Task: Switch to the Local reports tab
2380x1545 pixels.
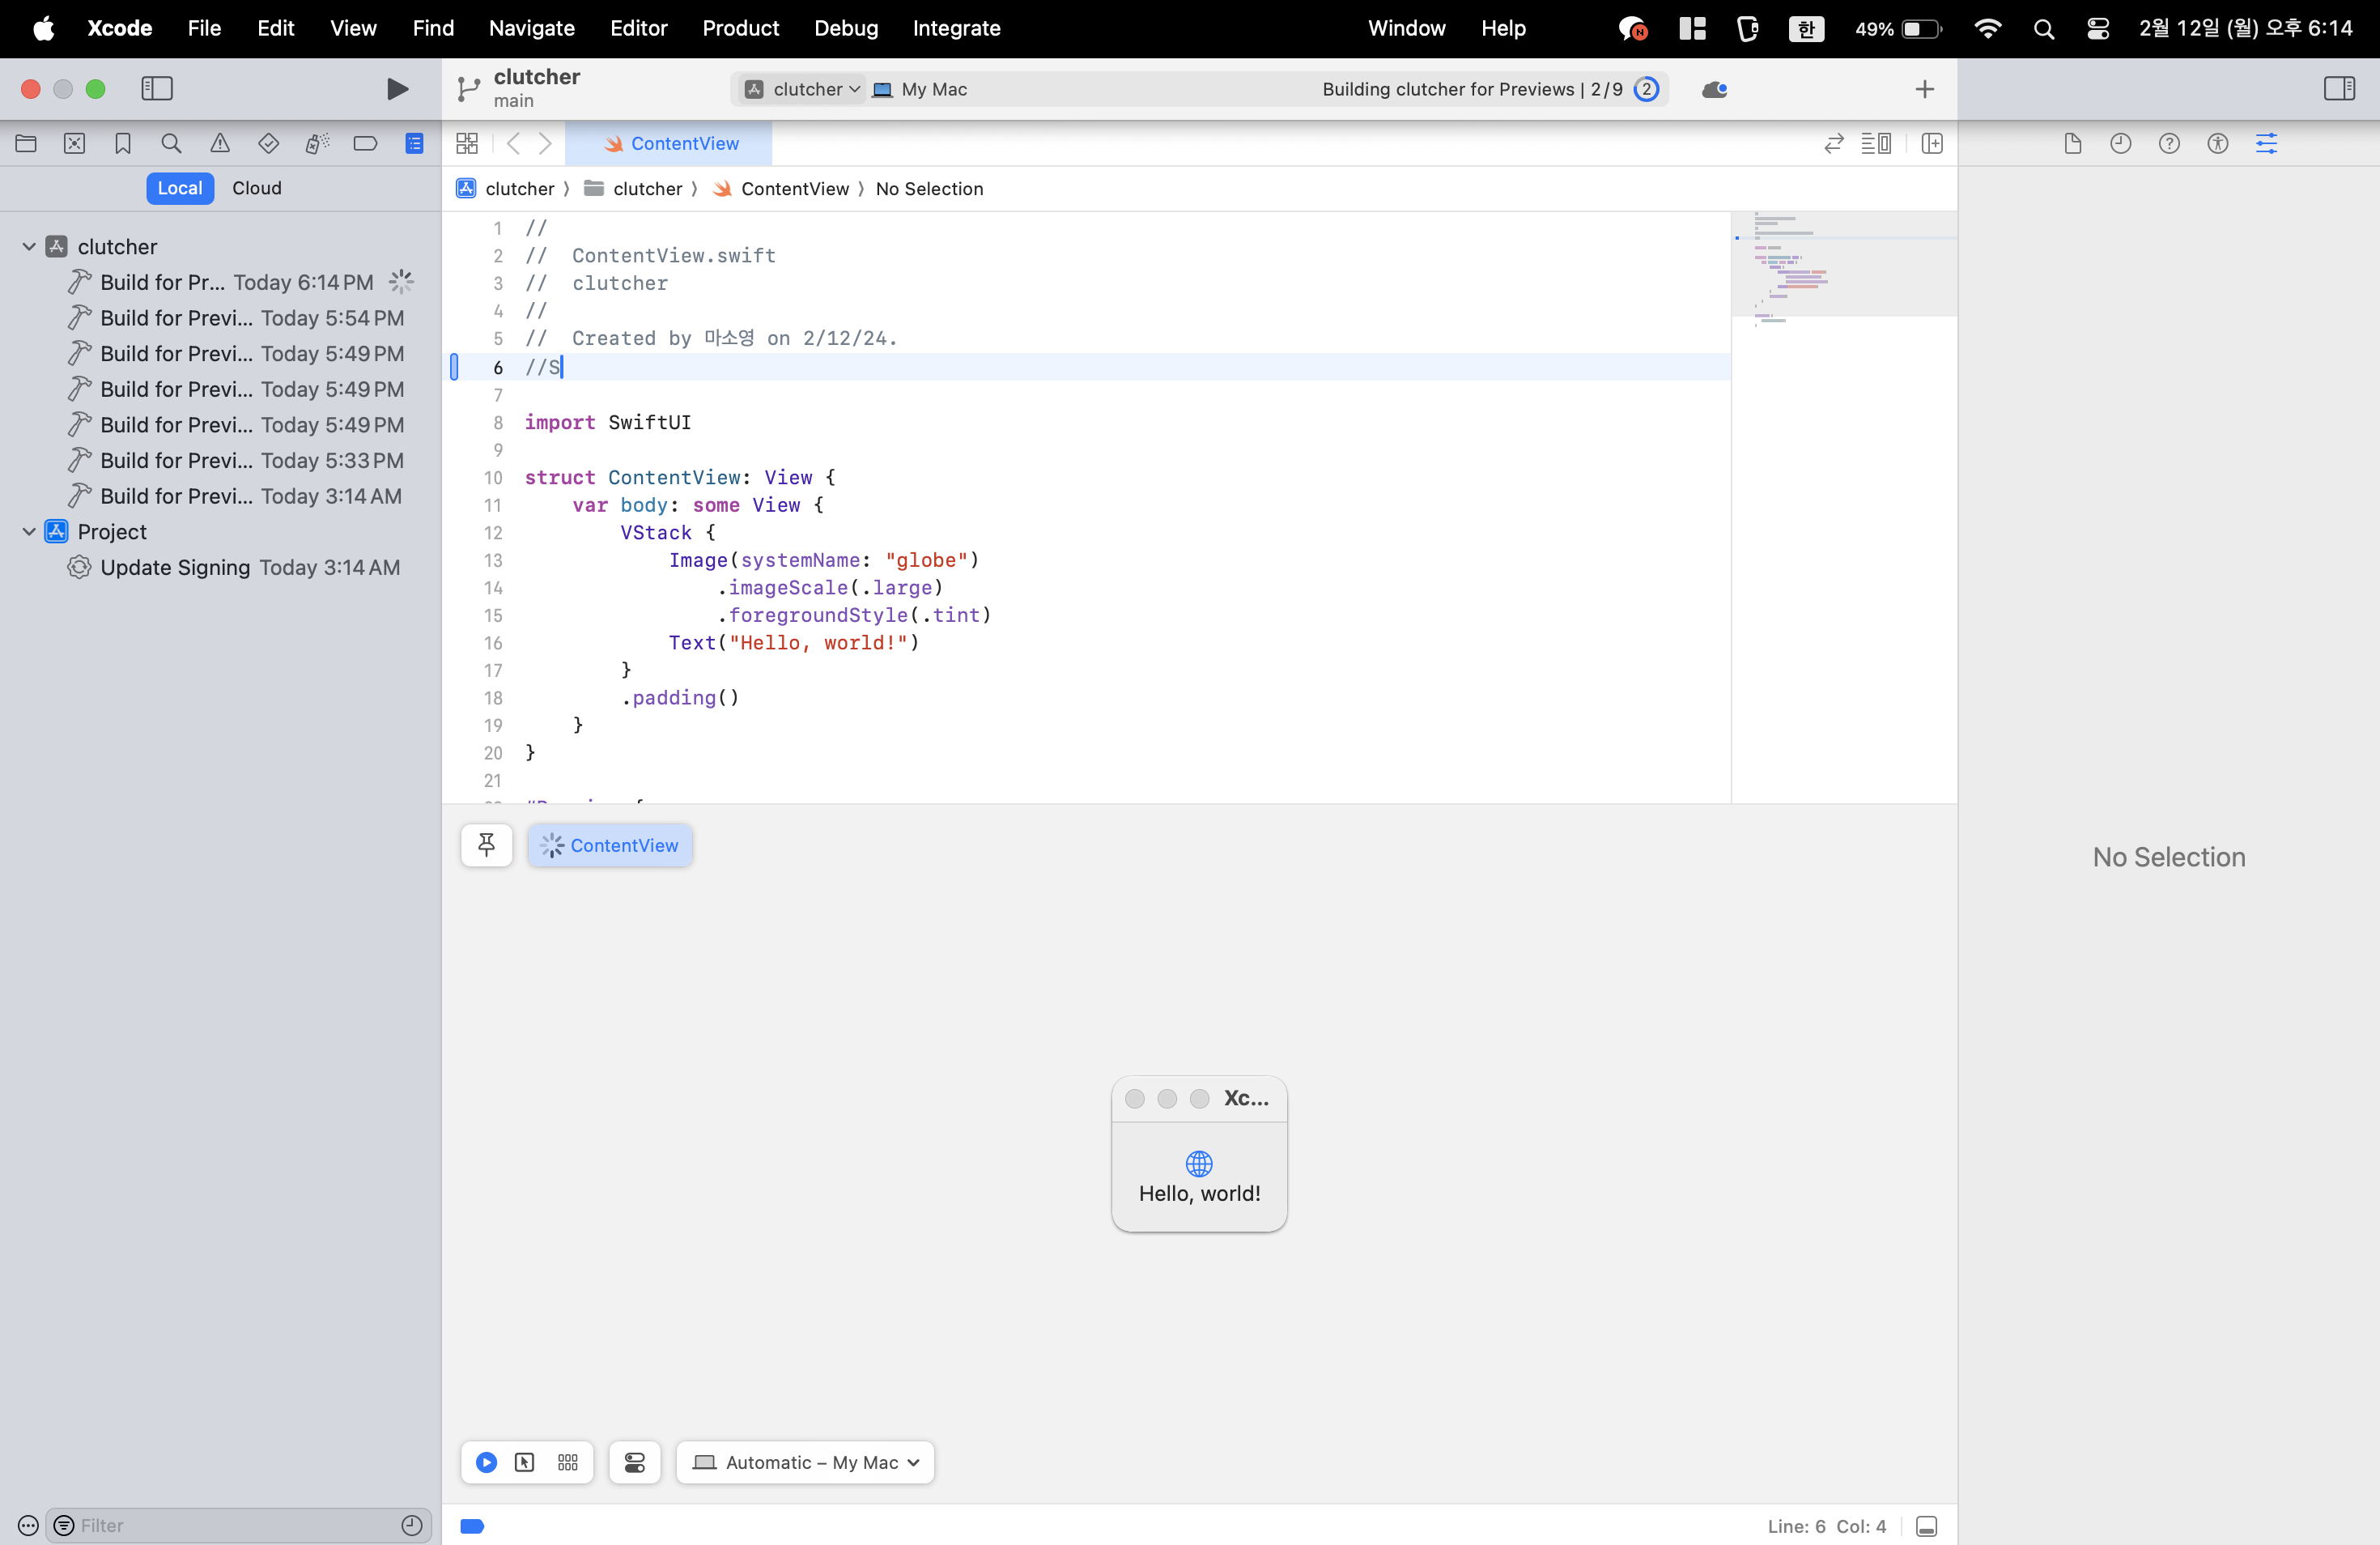Action: coord(180,188)
